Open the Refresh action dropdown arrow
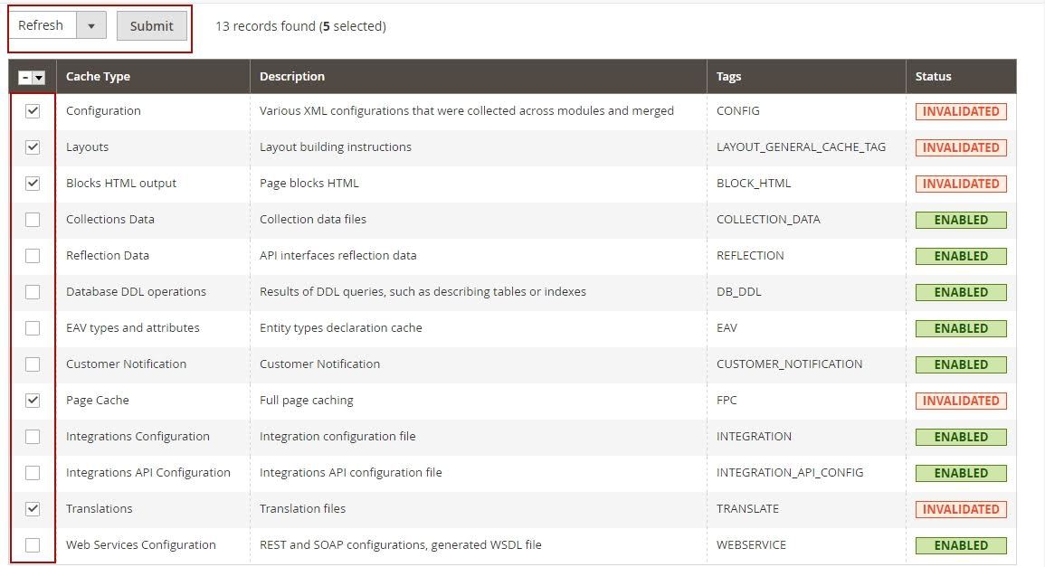The width and height of the screenshot is (1045, 567). click(x=90, y=24)
